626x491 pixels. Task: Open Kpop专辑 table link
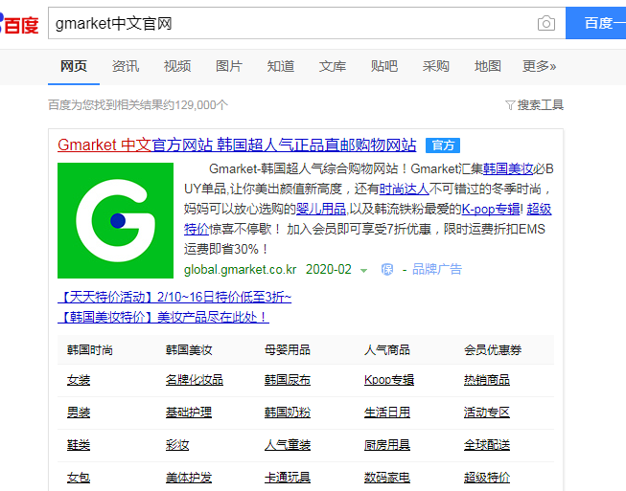(389, 380)
